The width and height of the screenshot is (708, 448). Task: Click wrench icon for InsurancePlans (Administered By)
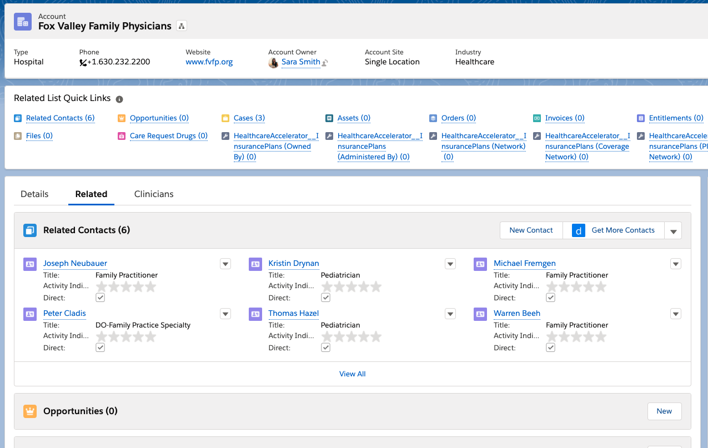click(329, 136)
